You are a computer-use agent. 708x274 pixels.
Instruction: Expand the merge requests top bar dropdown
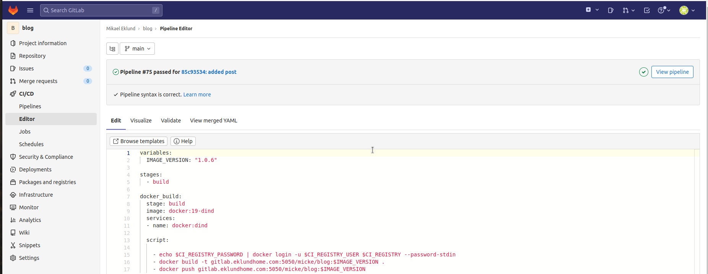tap(628, 10)
